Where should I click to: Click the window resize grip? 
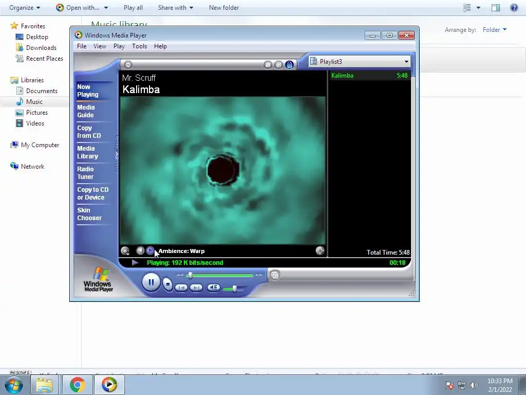411,293
